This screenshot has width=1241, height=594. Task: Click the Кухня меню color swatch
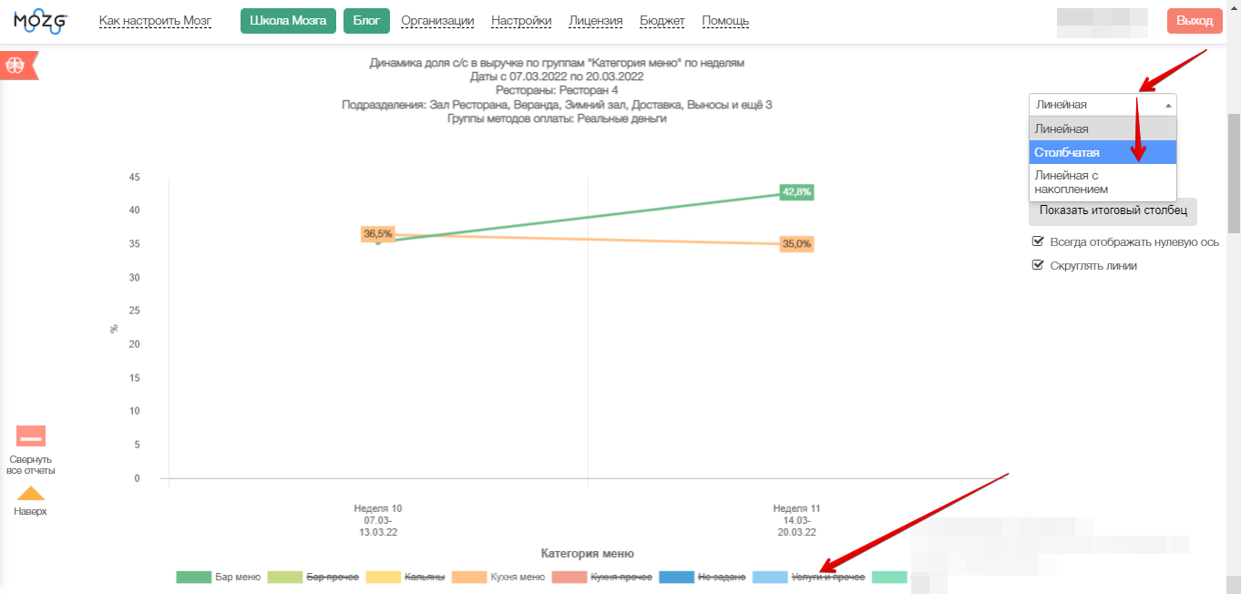tap(468, 577)
